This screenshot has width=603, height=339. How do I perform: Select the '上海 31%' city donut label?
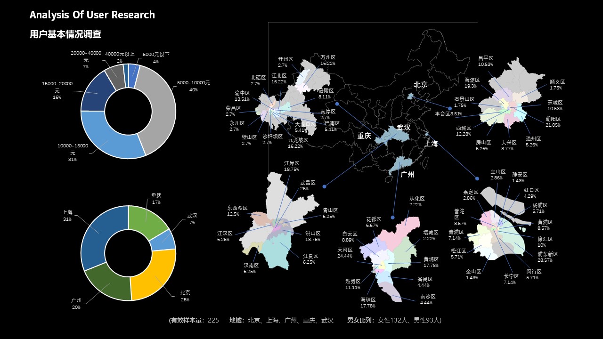[67, 216]
